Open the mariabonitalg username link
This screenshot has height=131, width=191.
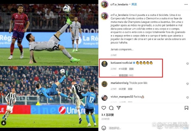pos(119,83)
